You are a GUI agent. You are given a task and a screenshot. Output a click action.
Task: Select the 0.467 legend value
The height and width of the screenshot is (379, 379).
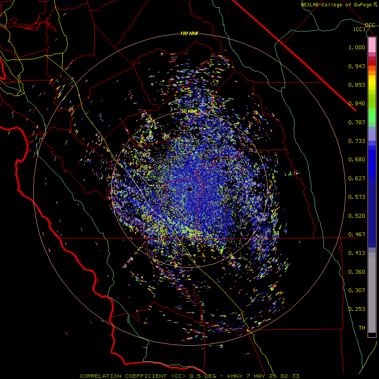(357, 235)
